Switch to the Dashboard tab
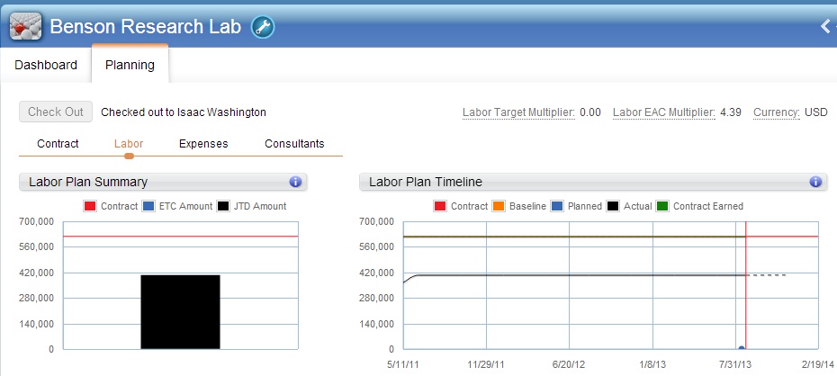This screenshot has width=837, height=376. click(x=46, y=65)
